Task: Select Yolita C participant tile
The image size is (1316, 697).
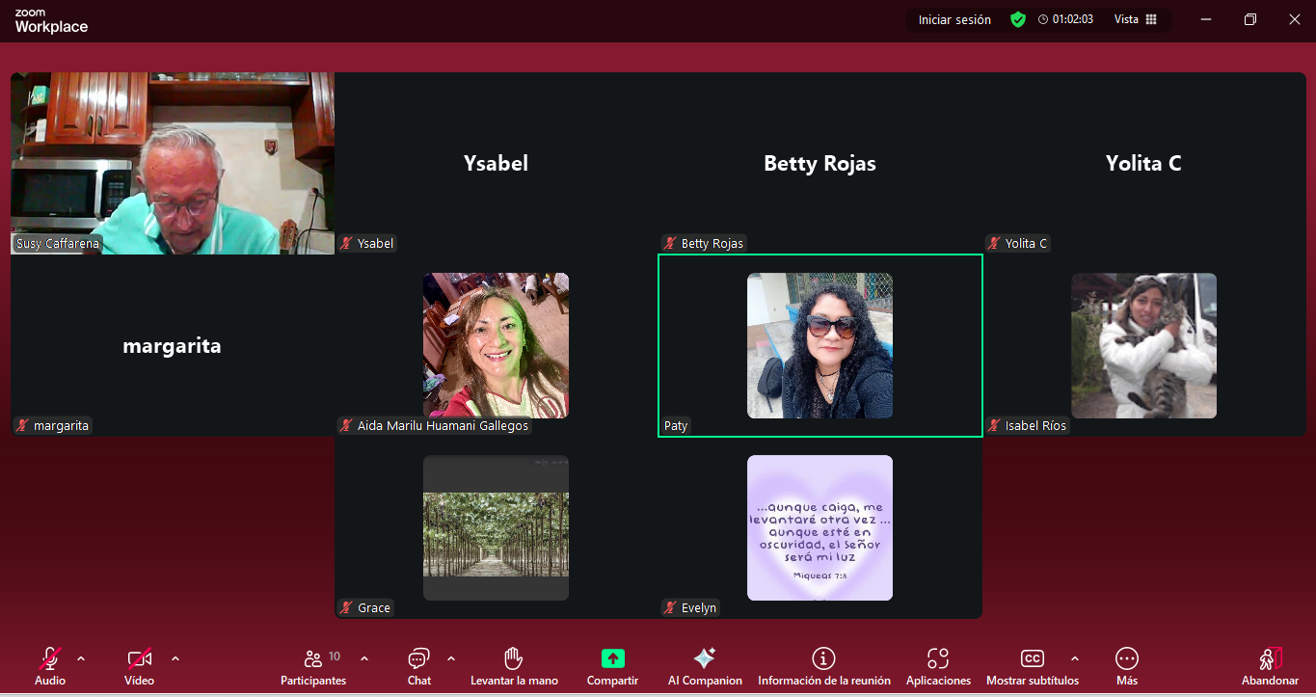Action: coord(1144,163)
